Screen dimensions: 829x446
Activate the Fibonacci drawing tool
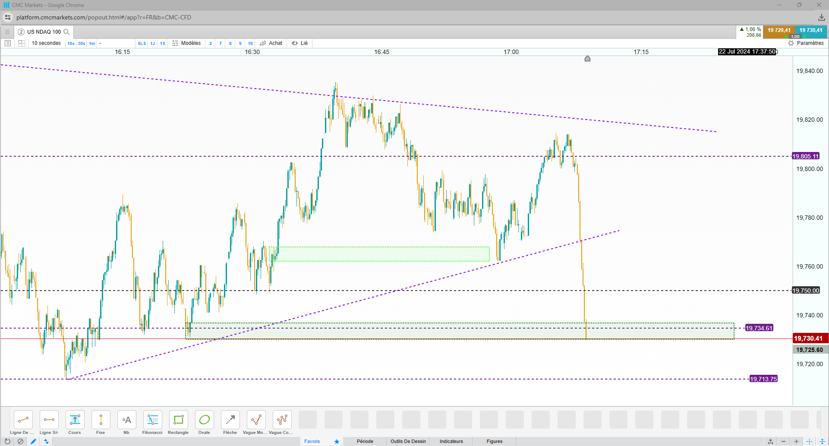tap(153, 420)
